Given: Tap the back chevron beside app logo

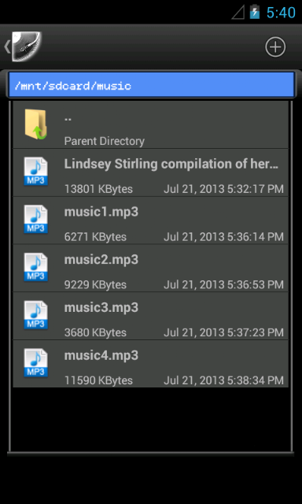Looking at the screenshot, I should pos(7,47).
